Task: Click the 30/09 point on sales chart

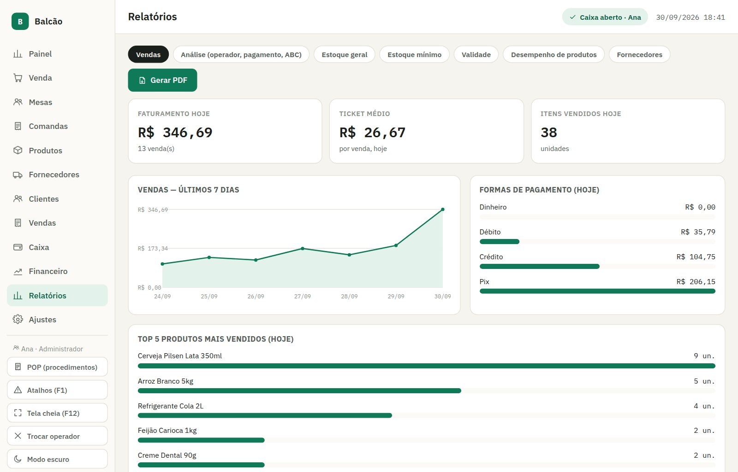Action: tap(443, 210)
